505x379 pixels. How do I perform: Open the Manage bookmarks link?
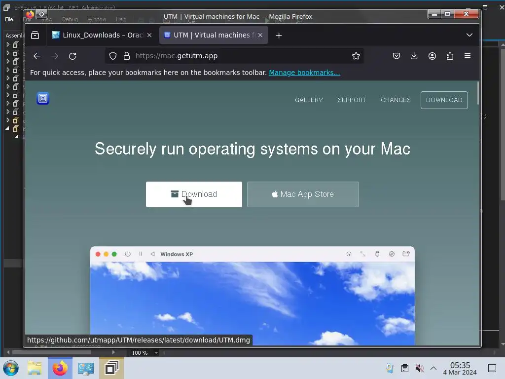pos(304,73)
